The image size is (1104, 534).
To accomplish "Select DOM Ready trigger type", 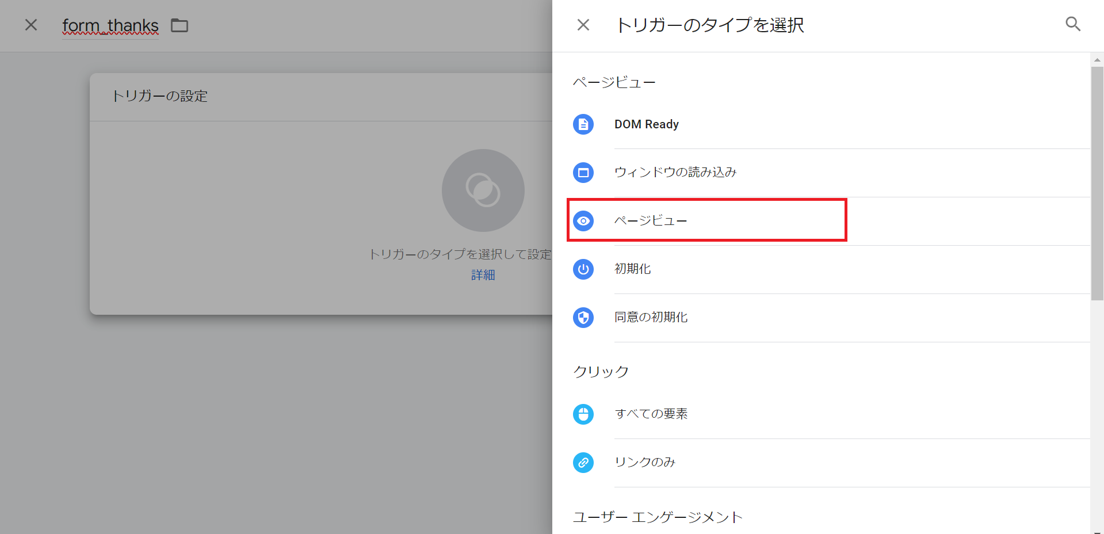I will tap(831, 124).
